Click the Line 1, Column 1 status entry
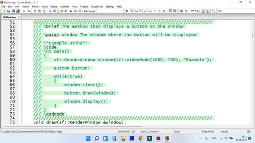 (x=150, y=131)
